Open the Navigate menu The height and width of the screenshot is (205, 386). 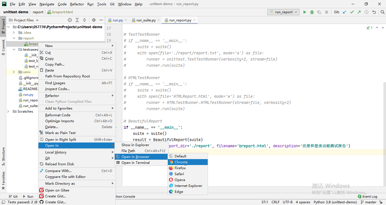coord(47,4)
